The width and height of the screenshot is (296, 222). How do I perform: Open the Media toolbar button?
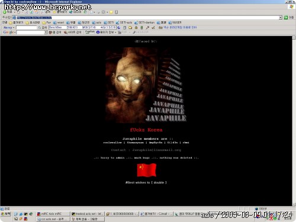pos(75,12)
